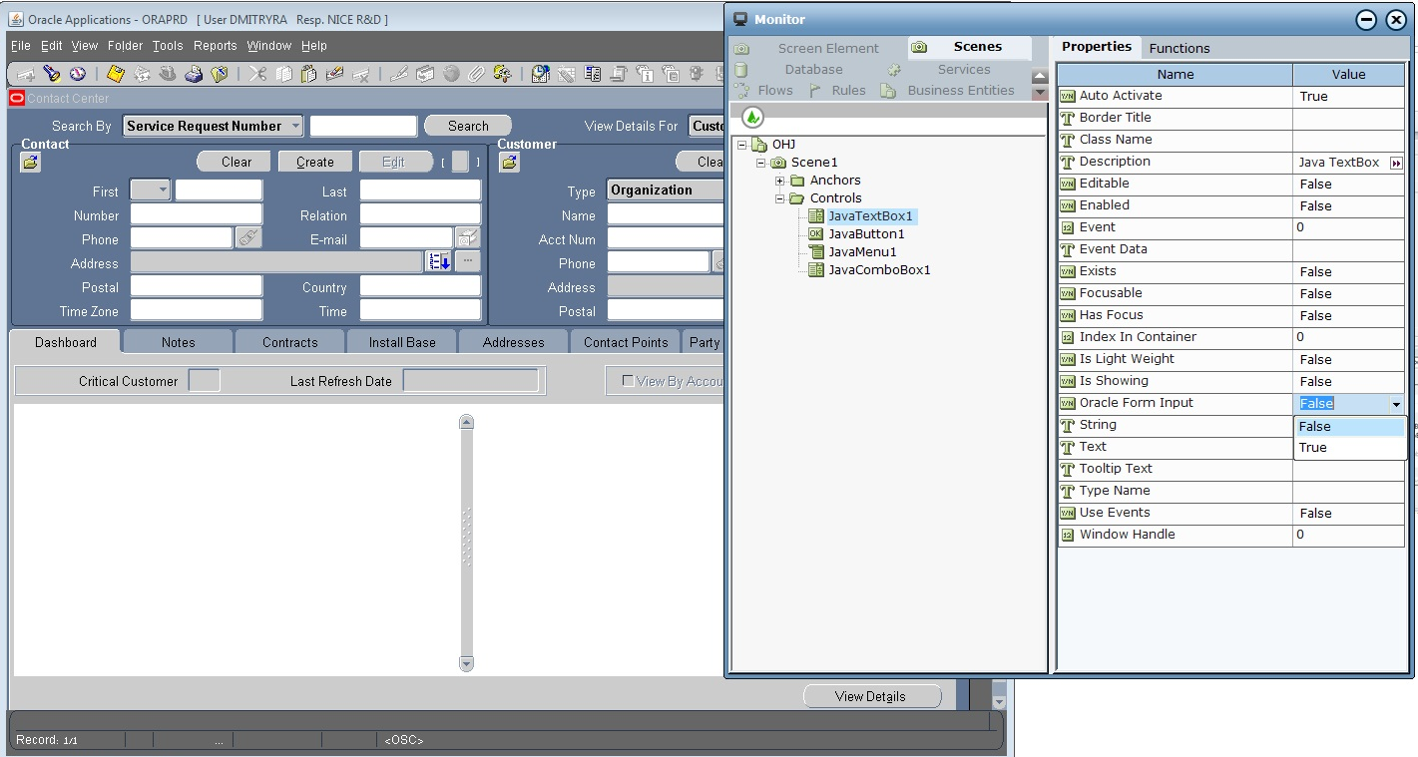
Task: Choose False in the Oracle Form Input list
Action: 1350,426
